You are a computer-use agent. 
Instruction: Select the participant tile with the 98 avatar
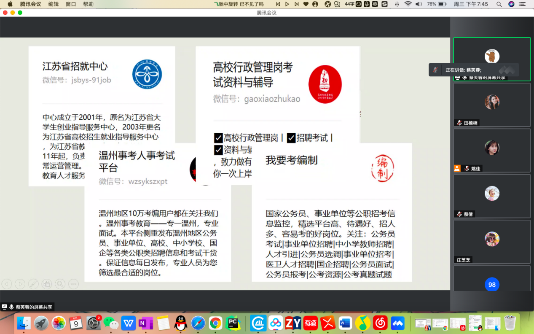tap(492, 278)
